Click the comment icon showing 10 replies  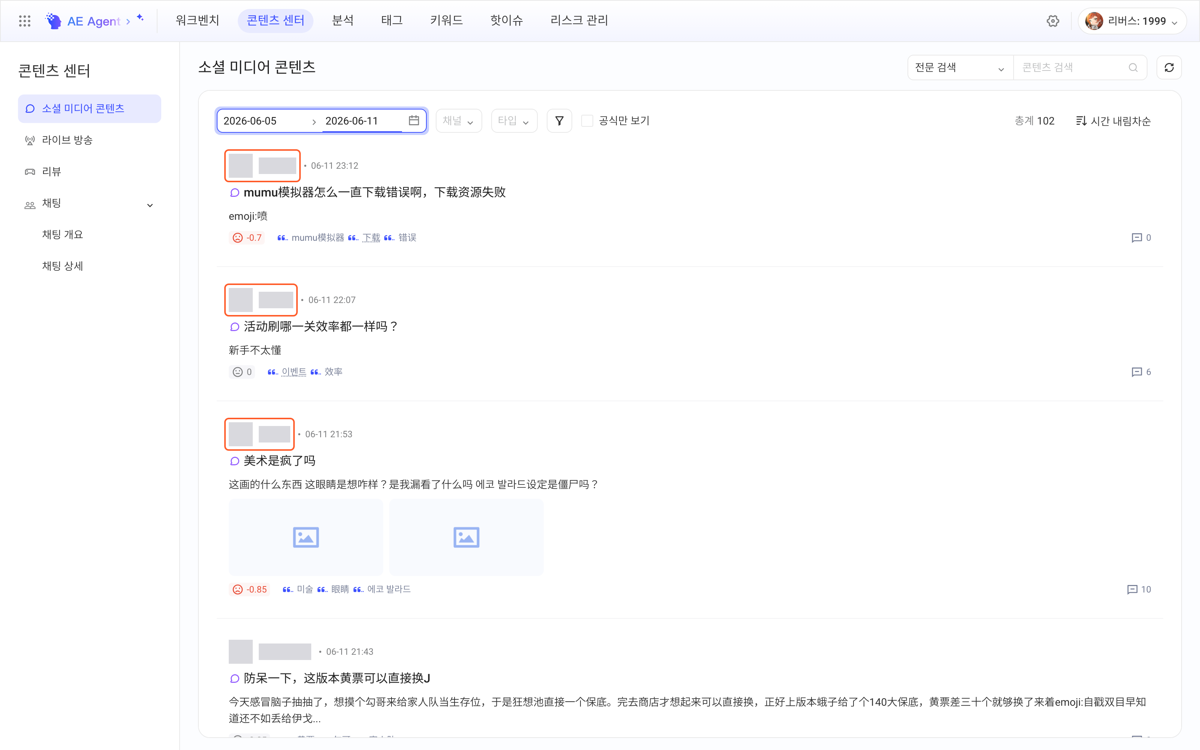1132,589
